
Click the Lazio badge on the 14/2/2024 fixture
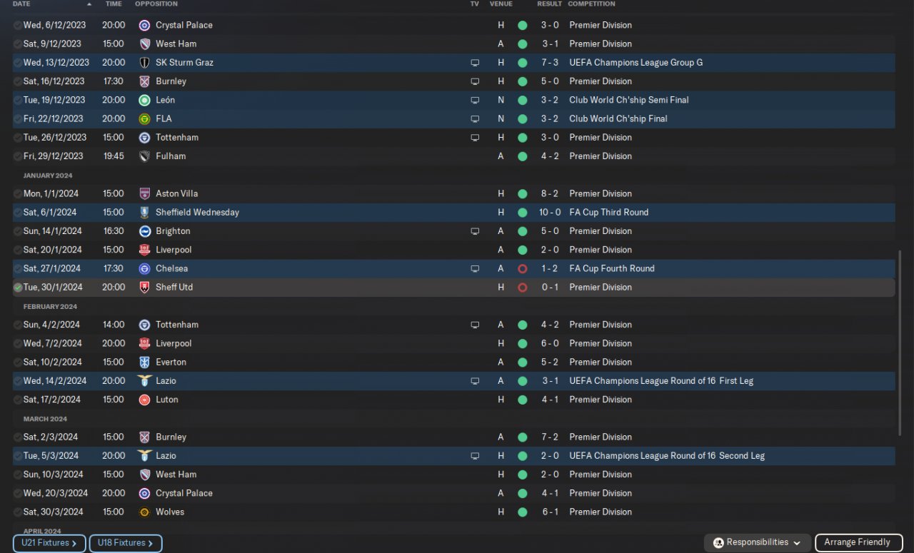(x=144, y=381)
